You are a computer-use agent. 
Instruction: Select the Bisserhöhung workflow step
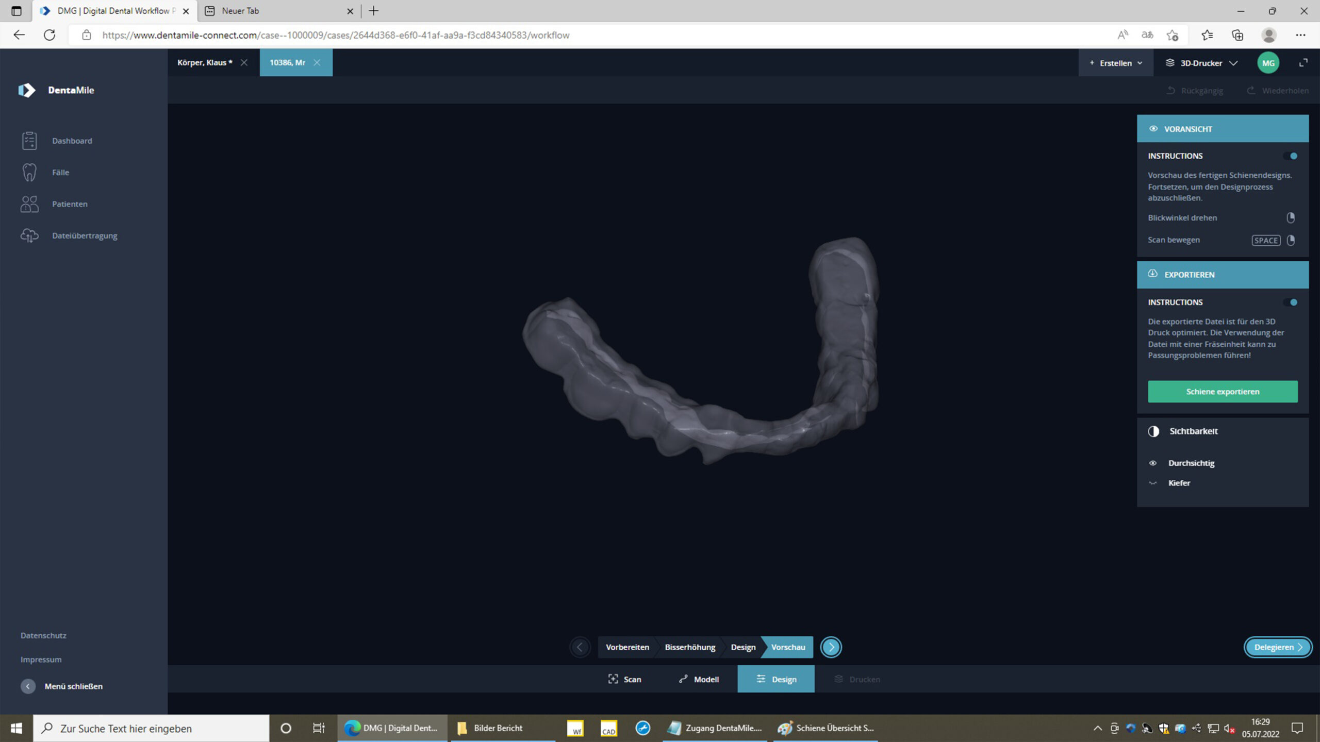(690, 647)
